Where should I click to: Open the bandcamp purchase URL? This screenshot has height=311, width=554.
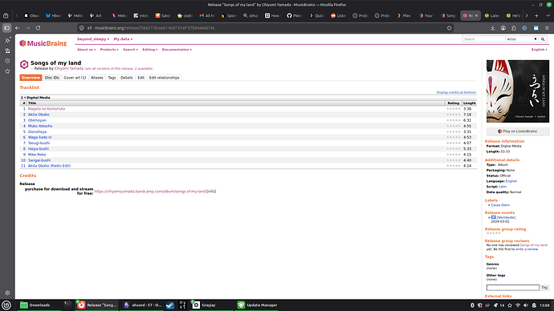pos(150,192)
